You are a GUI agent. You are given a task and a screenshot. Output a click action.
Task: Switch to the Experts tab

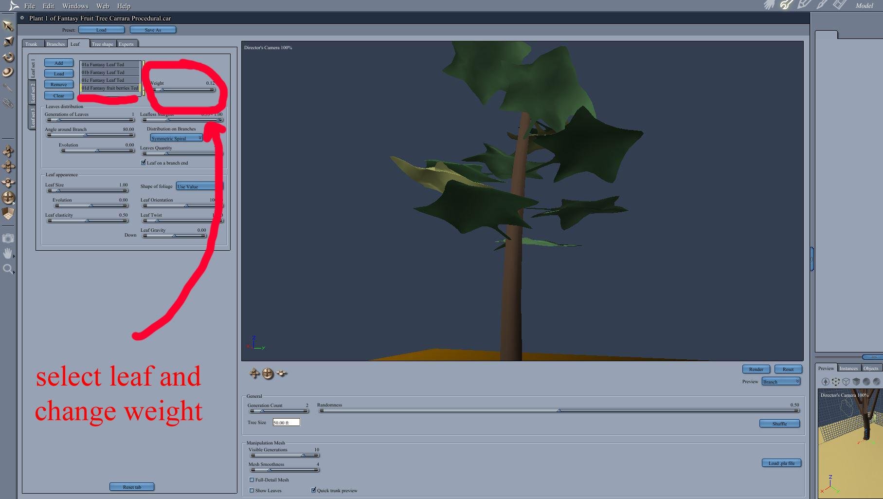[x=126, y=44]
